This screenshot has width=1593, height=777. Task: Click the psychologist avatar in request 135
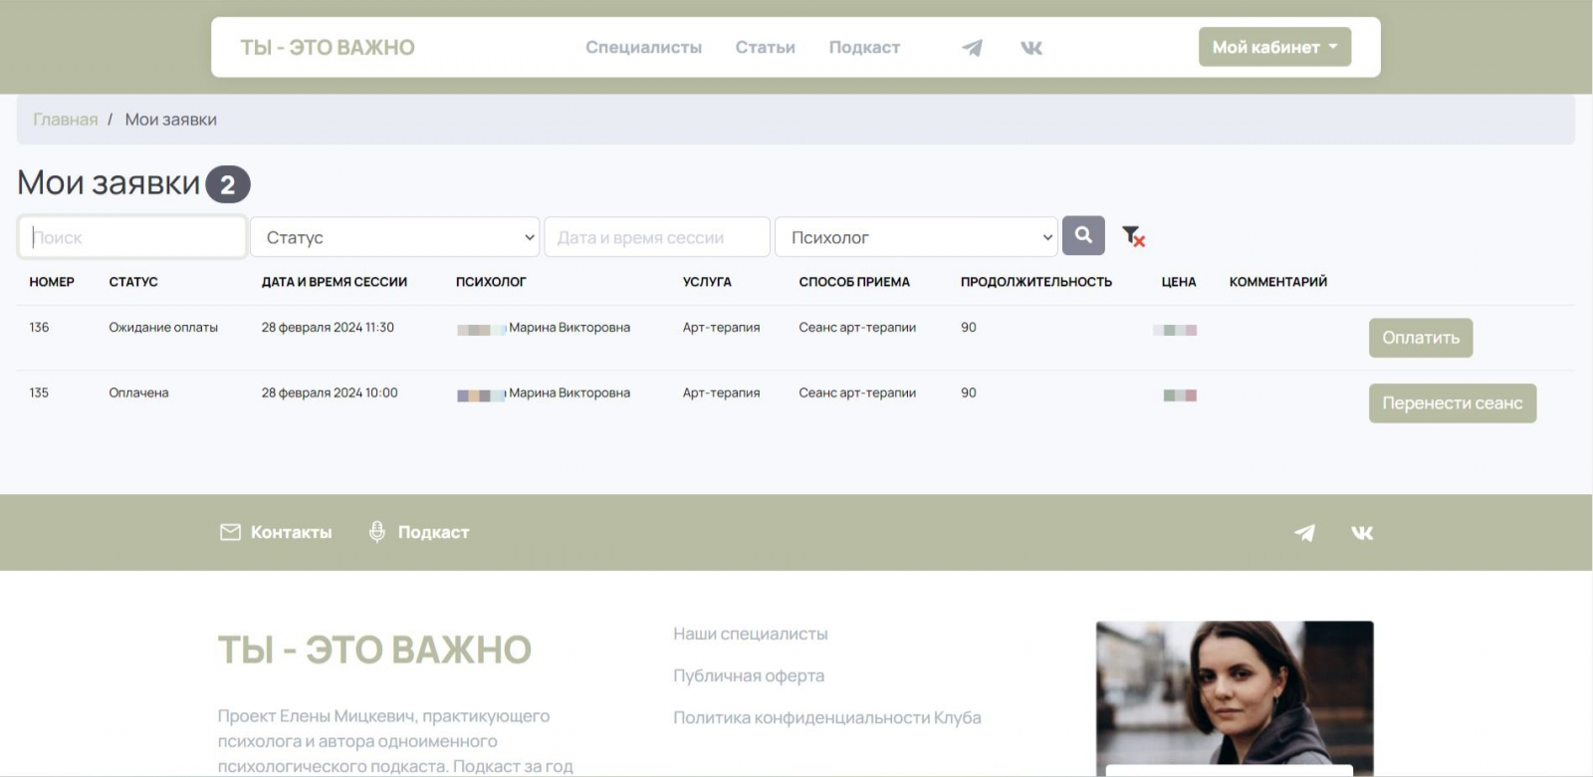[482, 394]
